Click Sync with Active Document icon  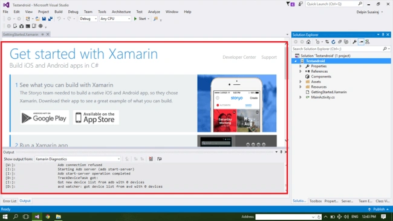point(327,42)
